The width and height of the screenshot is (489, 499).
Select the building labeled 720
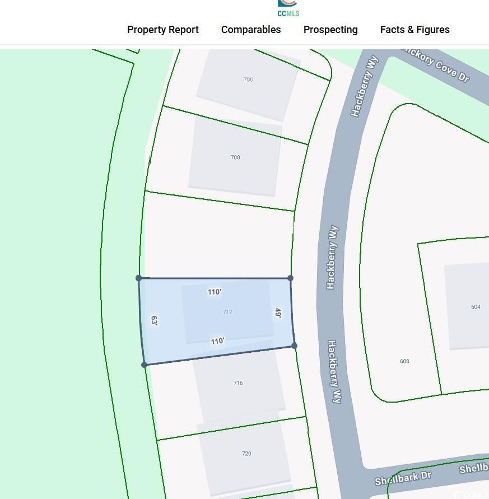click(x=246, y=454)
